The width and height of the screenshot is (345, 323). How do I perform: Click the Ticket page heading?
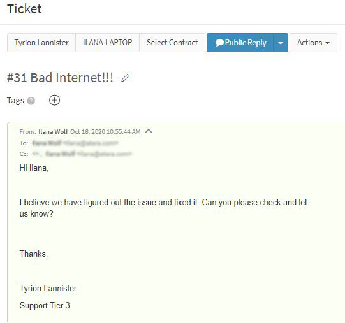(x=24, y=9)
